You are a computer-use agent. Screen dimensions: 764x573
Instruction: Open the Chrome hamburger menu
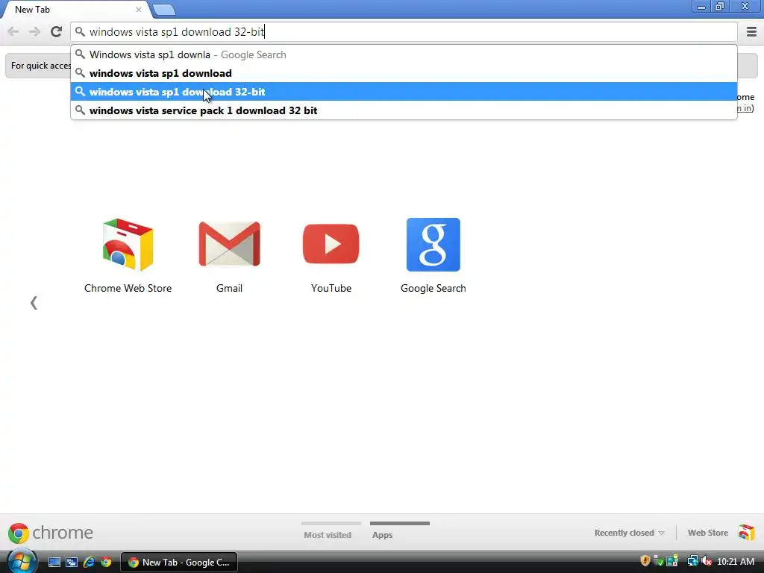pos(751,31)
